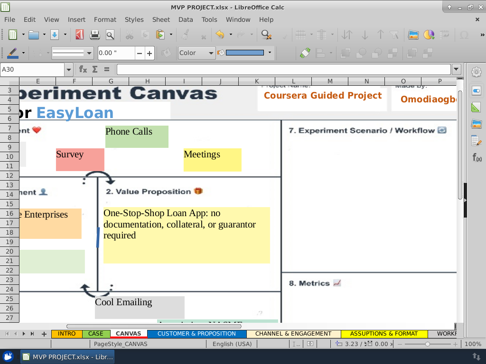Screen dimensions: 486x364
Task: Open the File menu
Action: click(x=9, y=19)
